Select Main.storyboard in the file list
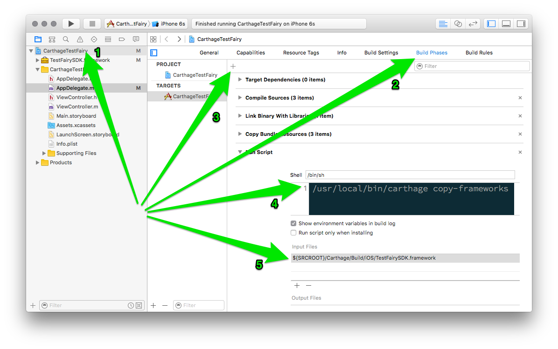Image resolution: width=558 pixels, height=349 pixels. [x=76, y=116]
